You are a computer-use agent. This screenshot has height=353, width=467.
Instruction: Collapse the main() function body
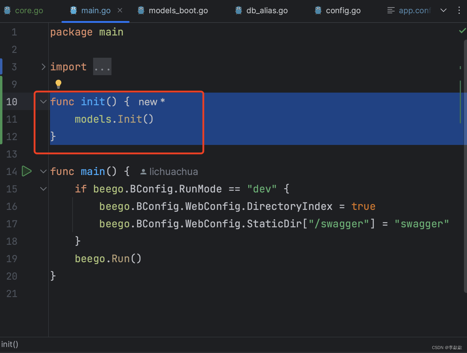(43, 171)
